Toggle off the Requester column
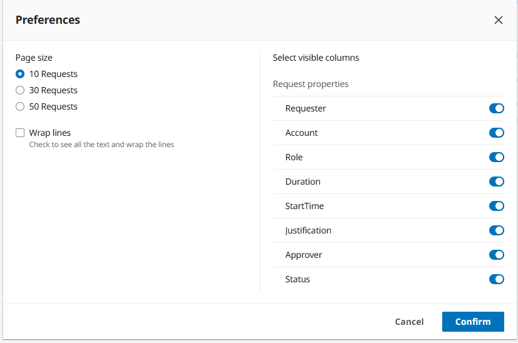The height and width of the screenshot is (343, 518). point(496,108)
